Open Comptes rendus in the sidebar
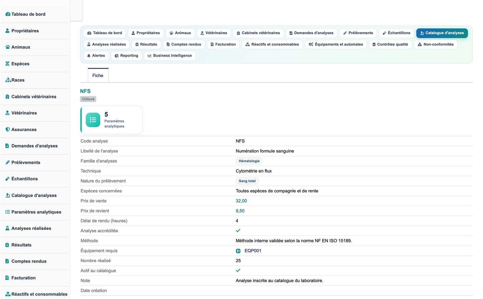The width and height of the screenshot is (483, 299). click(26, 262)
